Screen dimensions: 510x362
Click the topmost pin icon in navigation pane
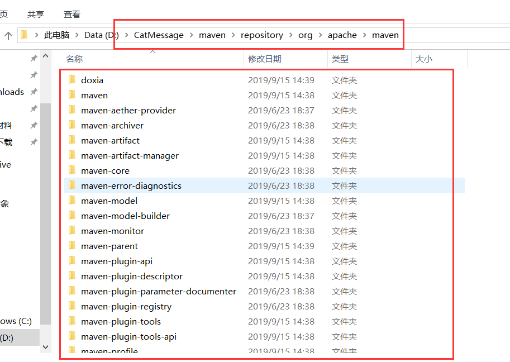(34, 58)
